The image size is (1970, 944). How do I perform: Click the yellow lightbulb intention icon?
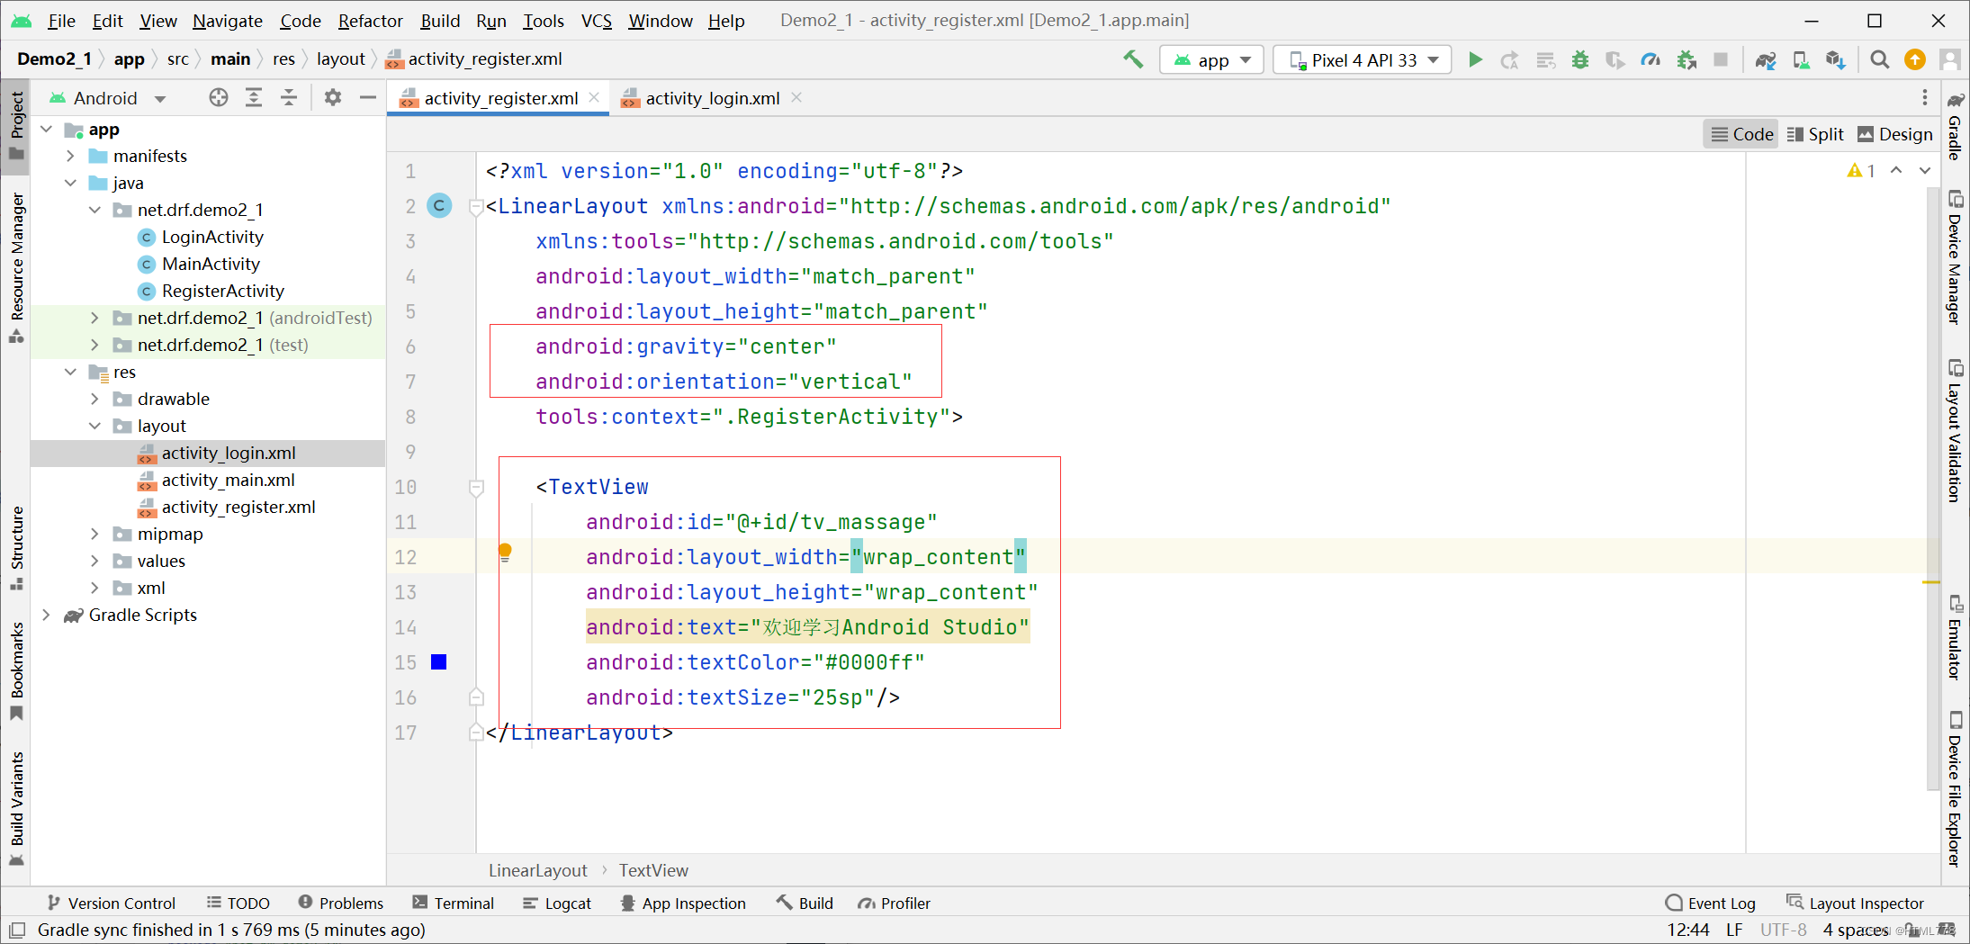[505, 553]
